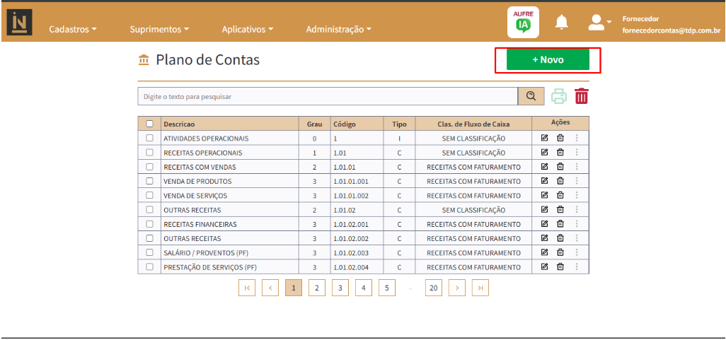The image size is (726, 340).
Task: Check the RECEITAS COM VENDAS checkbox
Action: 149,167
